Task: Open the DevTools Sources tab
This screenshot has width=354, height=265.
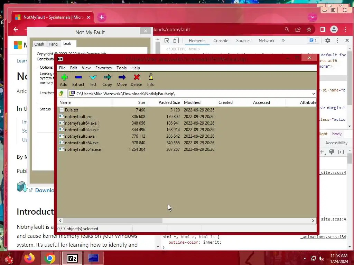Action: 243,41
